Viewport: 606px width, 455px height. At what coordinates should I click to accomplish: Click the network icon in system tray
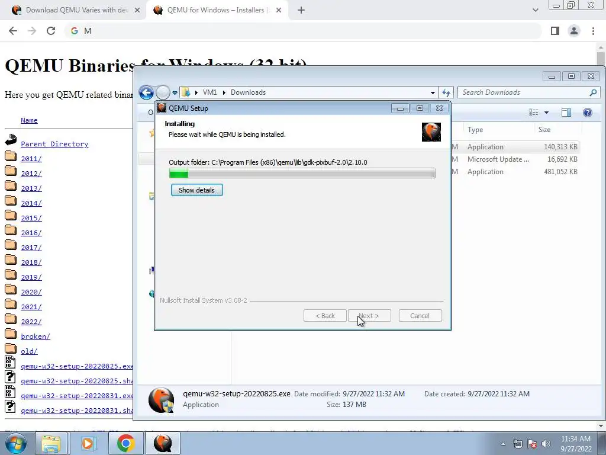tap(517, 444)
